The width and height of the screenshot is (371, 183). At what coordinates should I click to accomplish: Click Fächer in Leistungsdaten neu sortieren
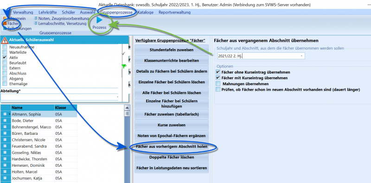pos(172,168)
